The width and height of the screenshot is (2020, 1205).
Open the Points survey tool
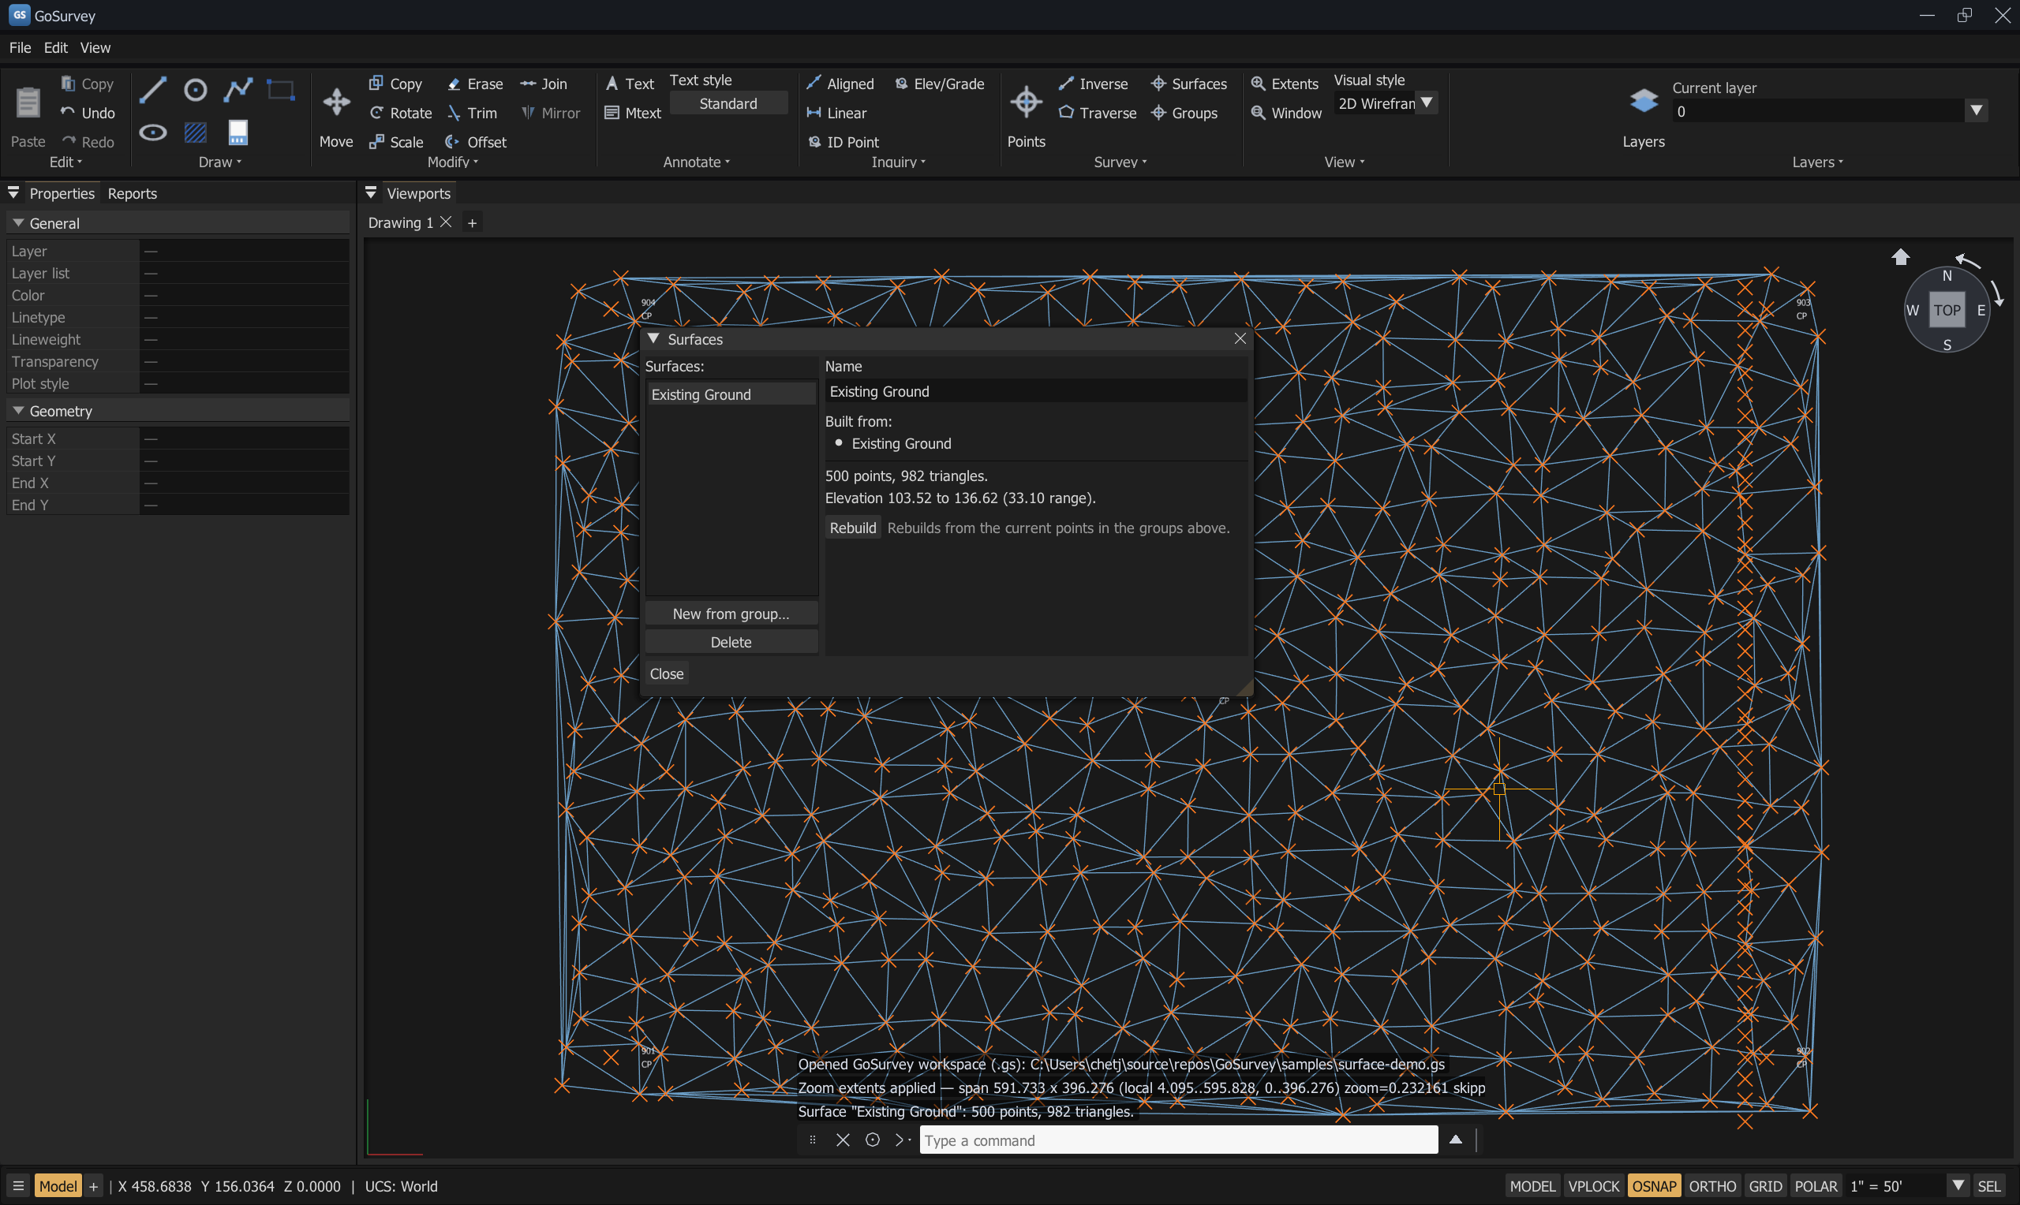click(1026, 103)
